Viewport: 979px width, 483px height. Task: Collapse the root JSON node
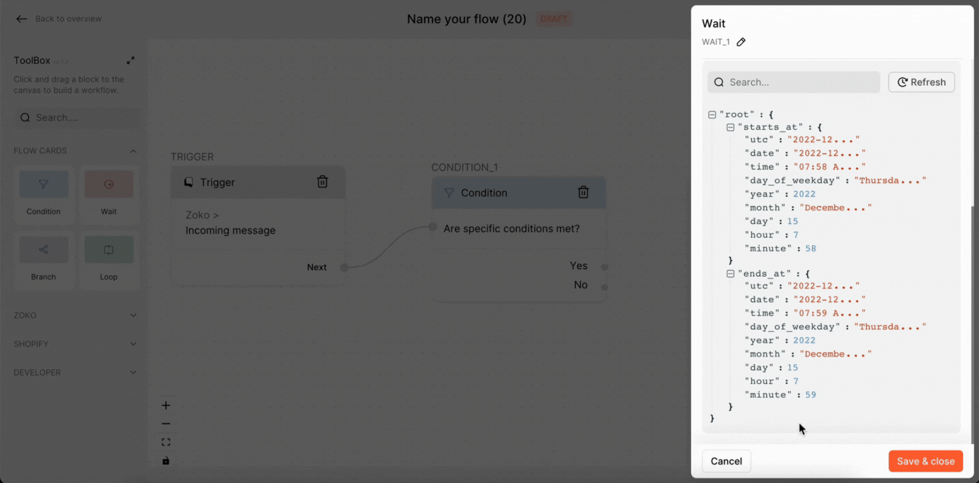[712, 114]
